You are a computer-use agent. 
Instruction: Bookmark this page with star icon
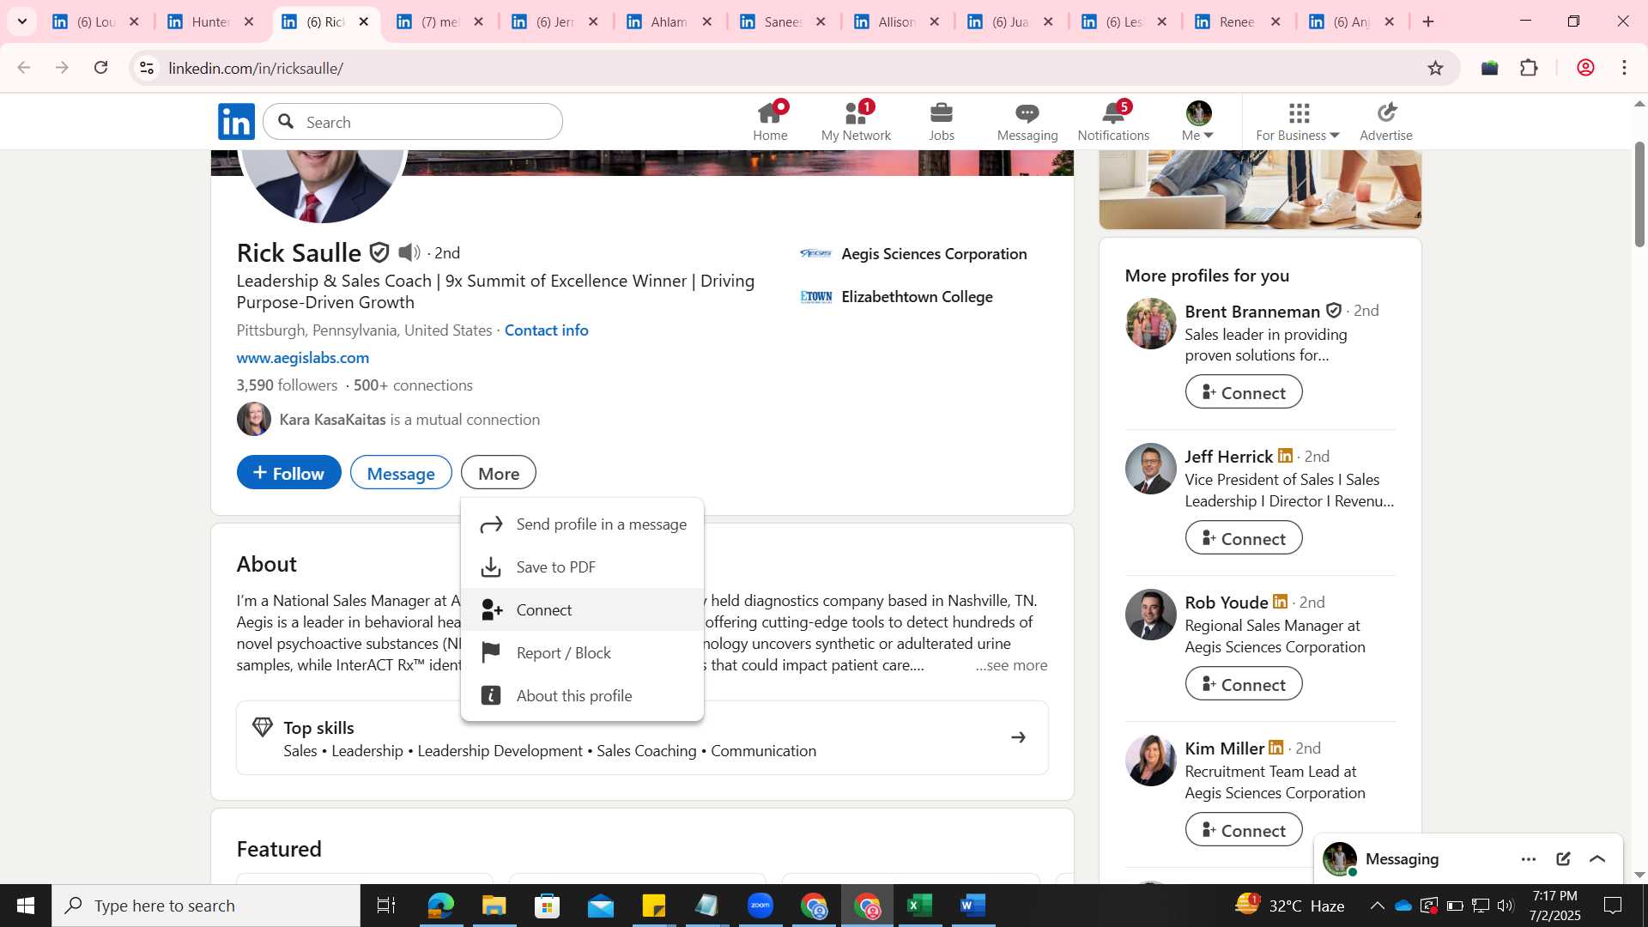click(1435, 68)
